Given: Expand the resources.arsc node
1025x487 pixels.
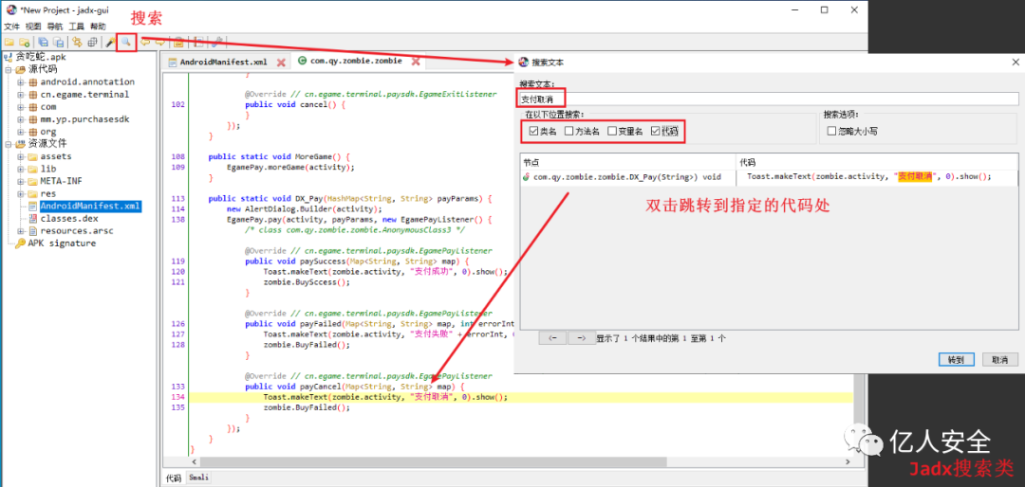Looking at the screenshot, I should pyautogui.click(x=21, y=231).
